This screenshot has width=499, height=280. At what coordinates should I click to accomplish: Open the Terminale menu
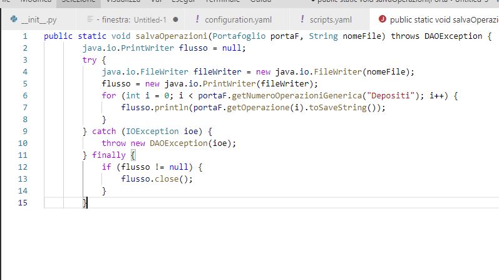[222, 2]
